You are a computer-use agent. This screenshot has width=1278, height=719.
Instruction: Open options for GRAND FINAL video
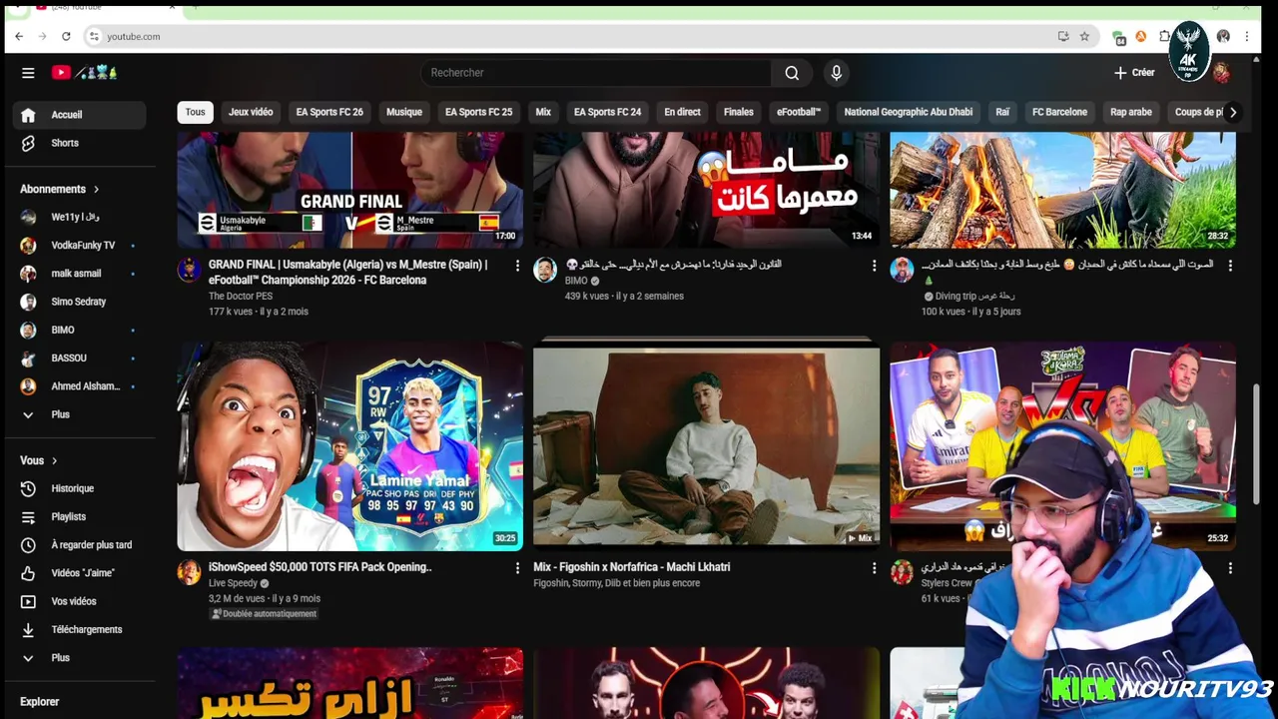(517, 266)
